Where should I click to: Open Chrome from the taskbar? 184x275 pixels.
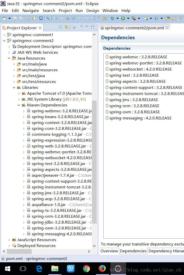[86, 269]
